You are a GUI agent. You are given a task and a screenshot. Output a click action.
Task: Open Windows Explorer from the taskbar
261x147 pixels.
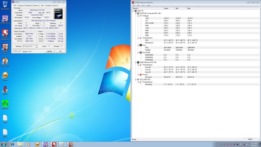(20, 144)
